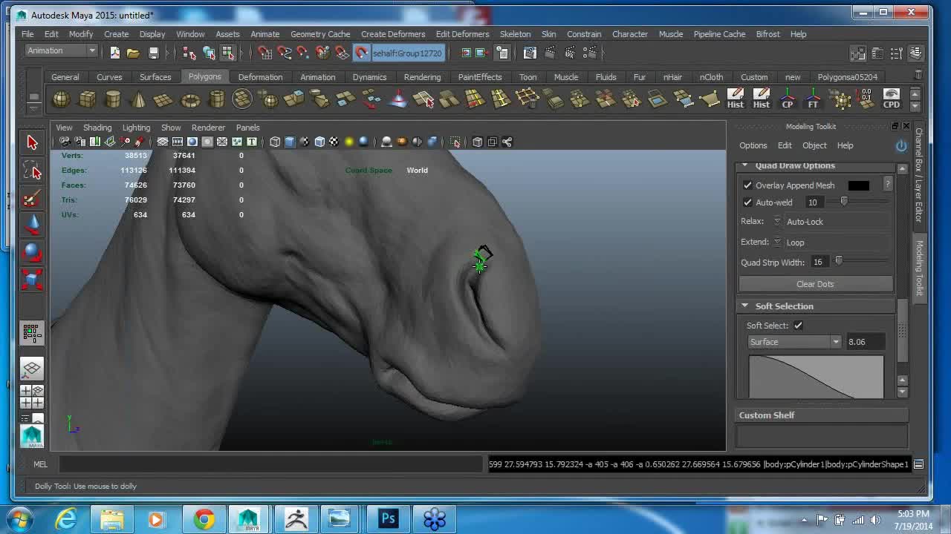Create a polygon cone from the shelf

(138, 99)
